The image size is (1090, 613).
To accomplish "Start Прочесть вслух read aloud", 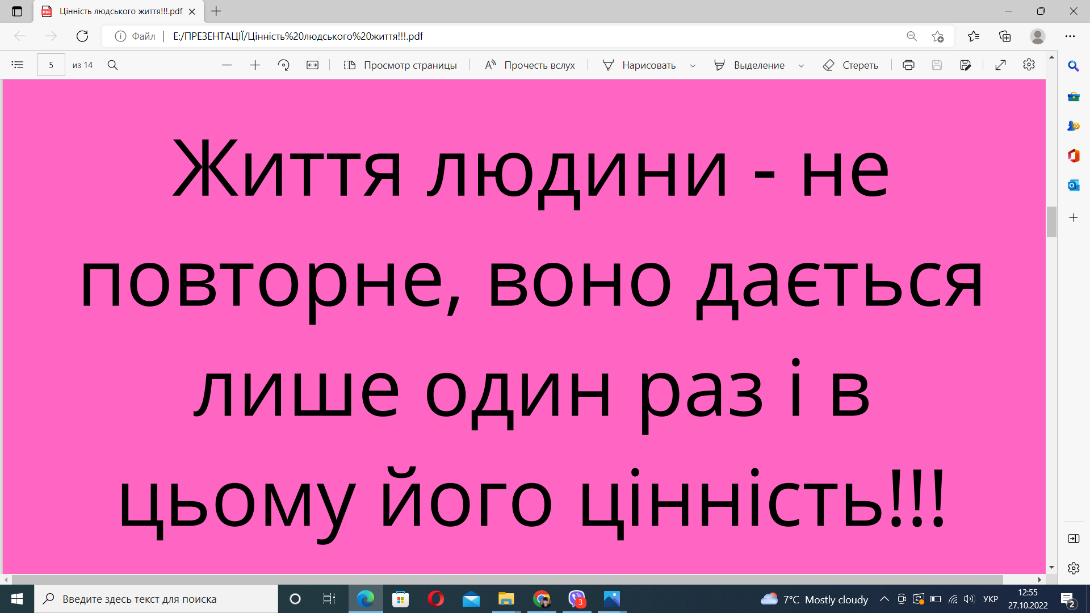I will (x=530, y=65).
